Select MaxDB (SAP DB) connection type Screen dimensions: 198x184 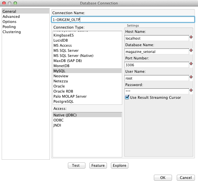[x=87, y=61]
